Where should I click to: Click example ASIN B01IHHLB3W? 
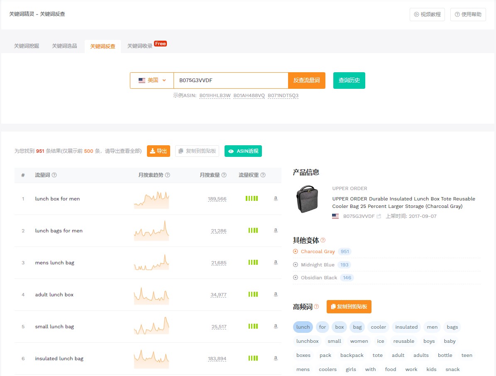[x=215, y=95]
